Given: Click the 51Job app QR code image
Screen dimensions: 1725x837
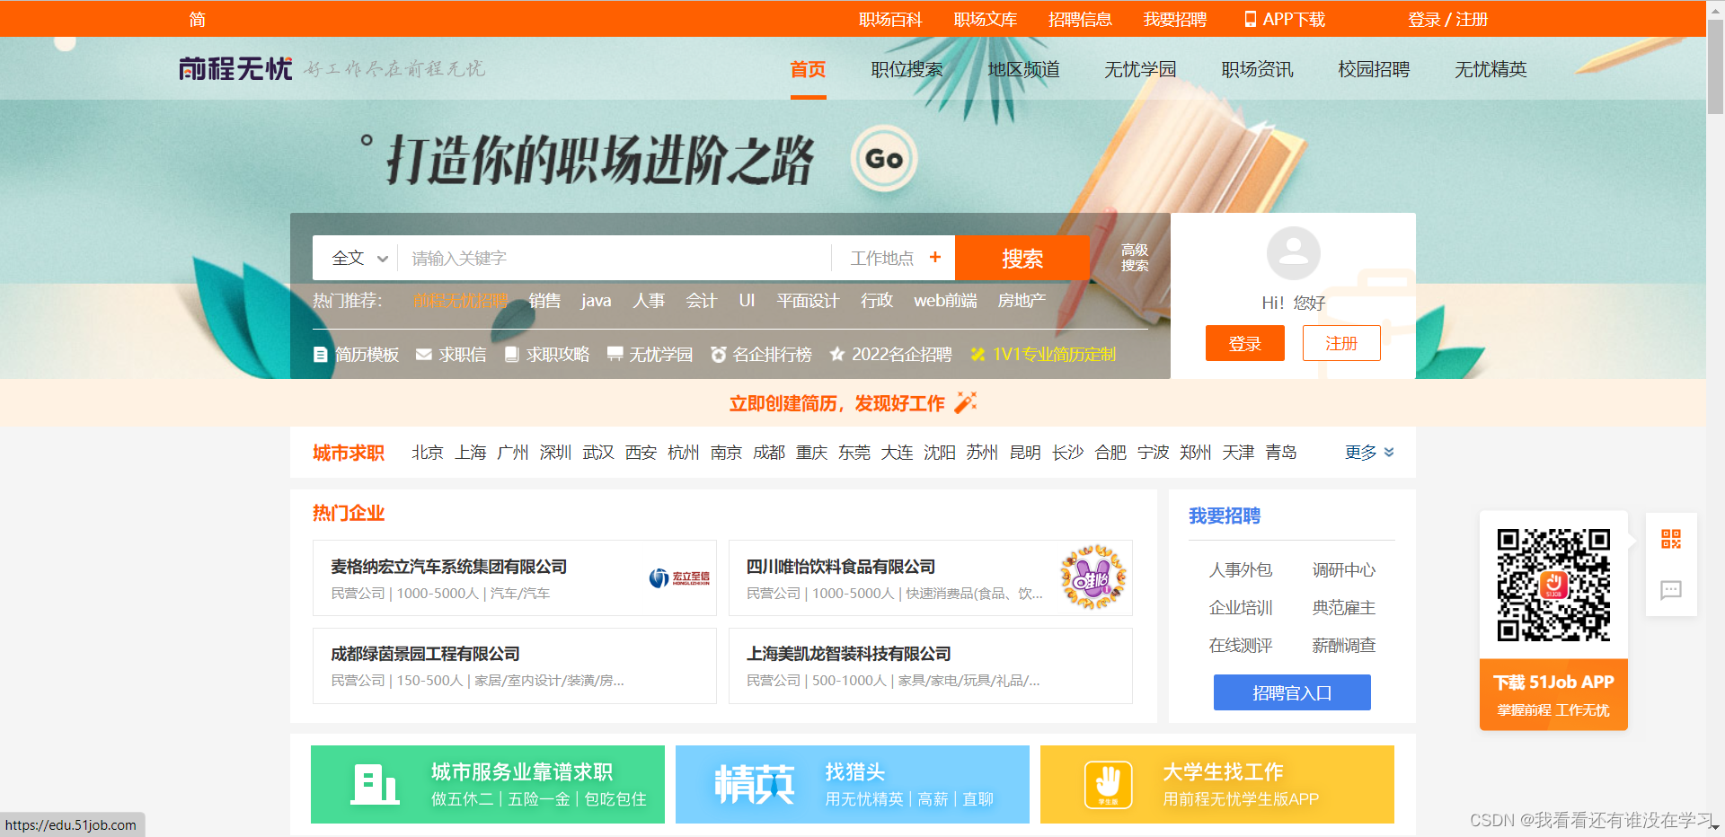Looking at the screenshot, I should tap(1553, 585).
